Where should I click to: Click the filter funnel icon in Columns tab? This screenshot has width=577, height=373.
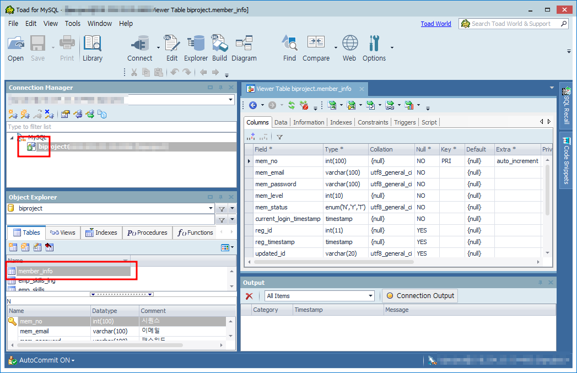[279, 137]
